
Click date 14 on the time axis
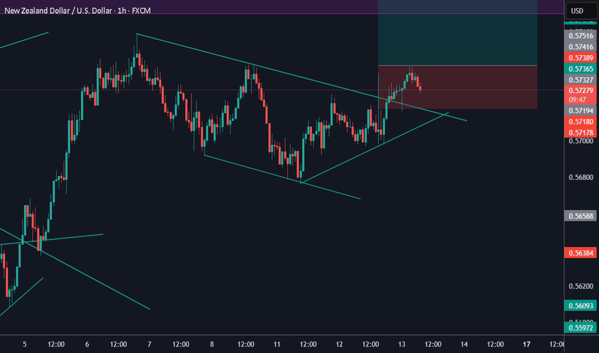[464, 344]
